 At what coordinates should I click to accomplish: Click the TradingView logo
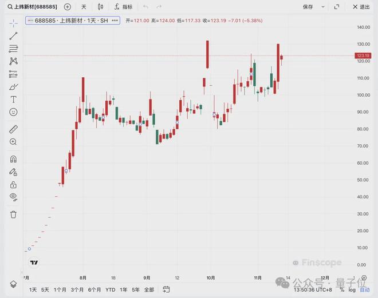coord(34,263)
